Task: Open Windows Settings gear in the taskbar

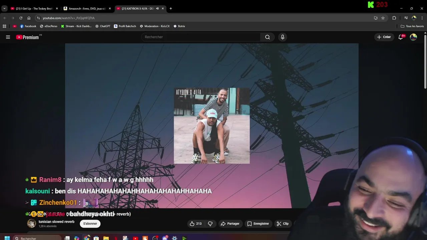Action: (x=174, y=238)
